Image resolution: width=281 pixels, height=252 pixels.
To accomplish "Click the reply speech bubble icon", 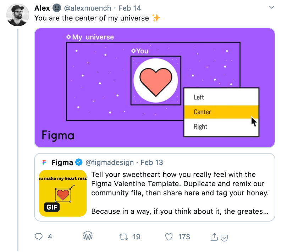I will point(39,237).
